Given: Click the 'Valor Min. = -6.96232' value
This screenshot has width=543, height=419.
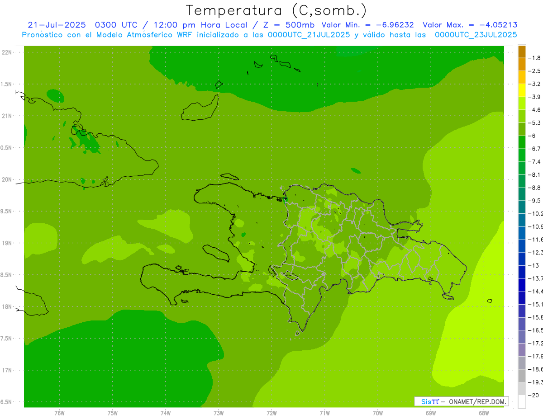Looking at the screenshot, I should coord(367,25).
